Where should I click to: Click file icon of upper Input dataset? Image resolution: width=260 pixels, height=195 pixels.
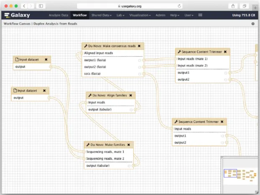click(x=17, y=59)
